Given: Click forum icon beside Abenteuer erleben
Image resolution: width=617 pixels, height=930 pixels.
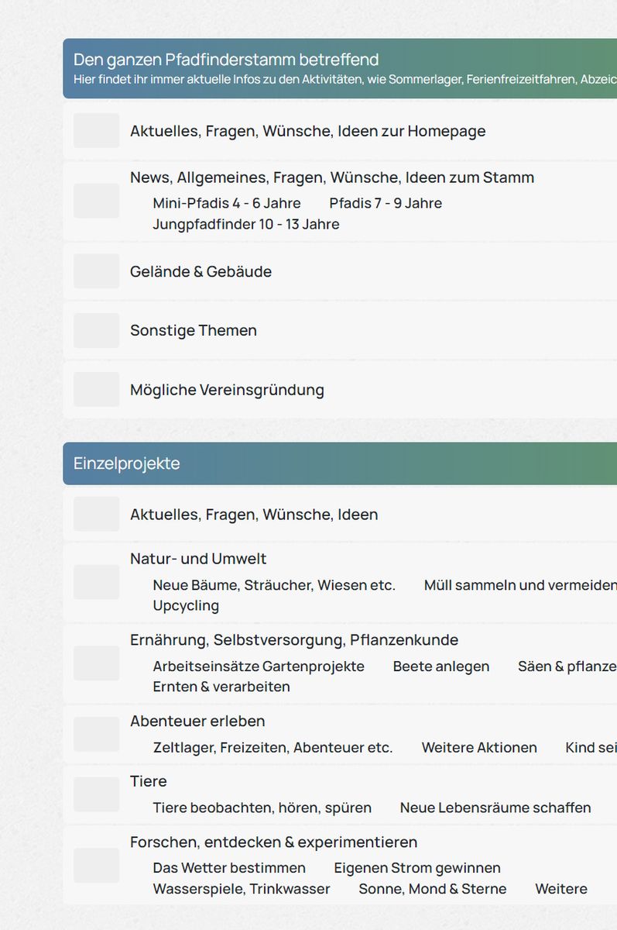Looking at the screenshot, I should pos(97,734).
